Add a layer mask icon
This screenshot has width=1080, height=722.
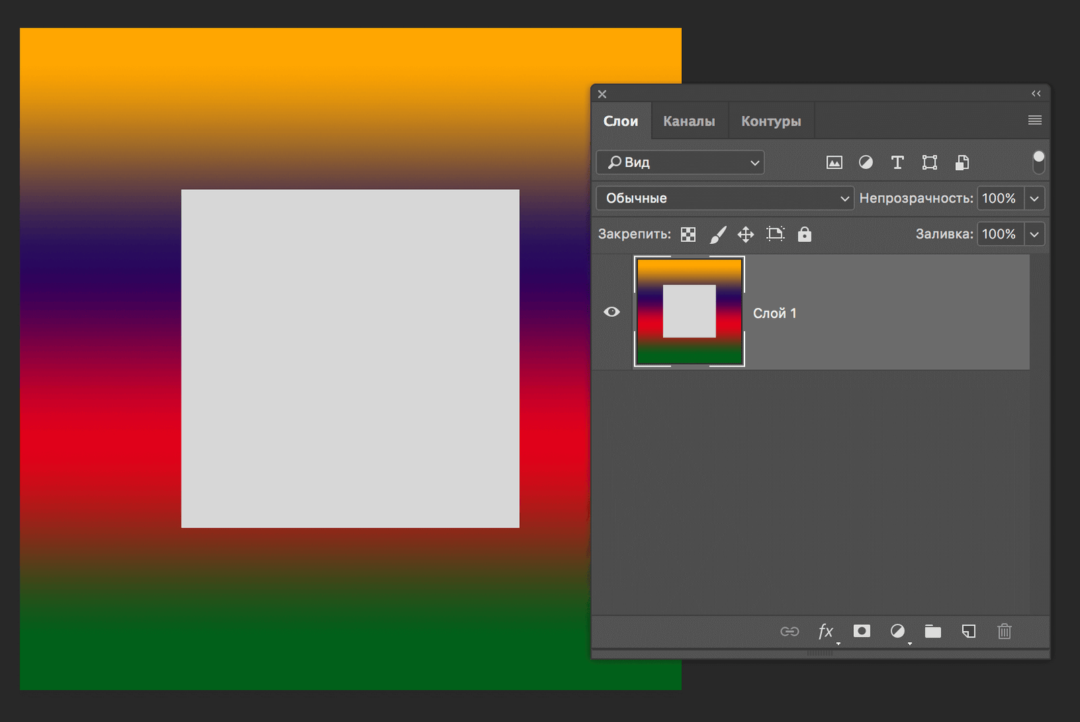pos(862,631)
